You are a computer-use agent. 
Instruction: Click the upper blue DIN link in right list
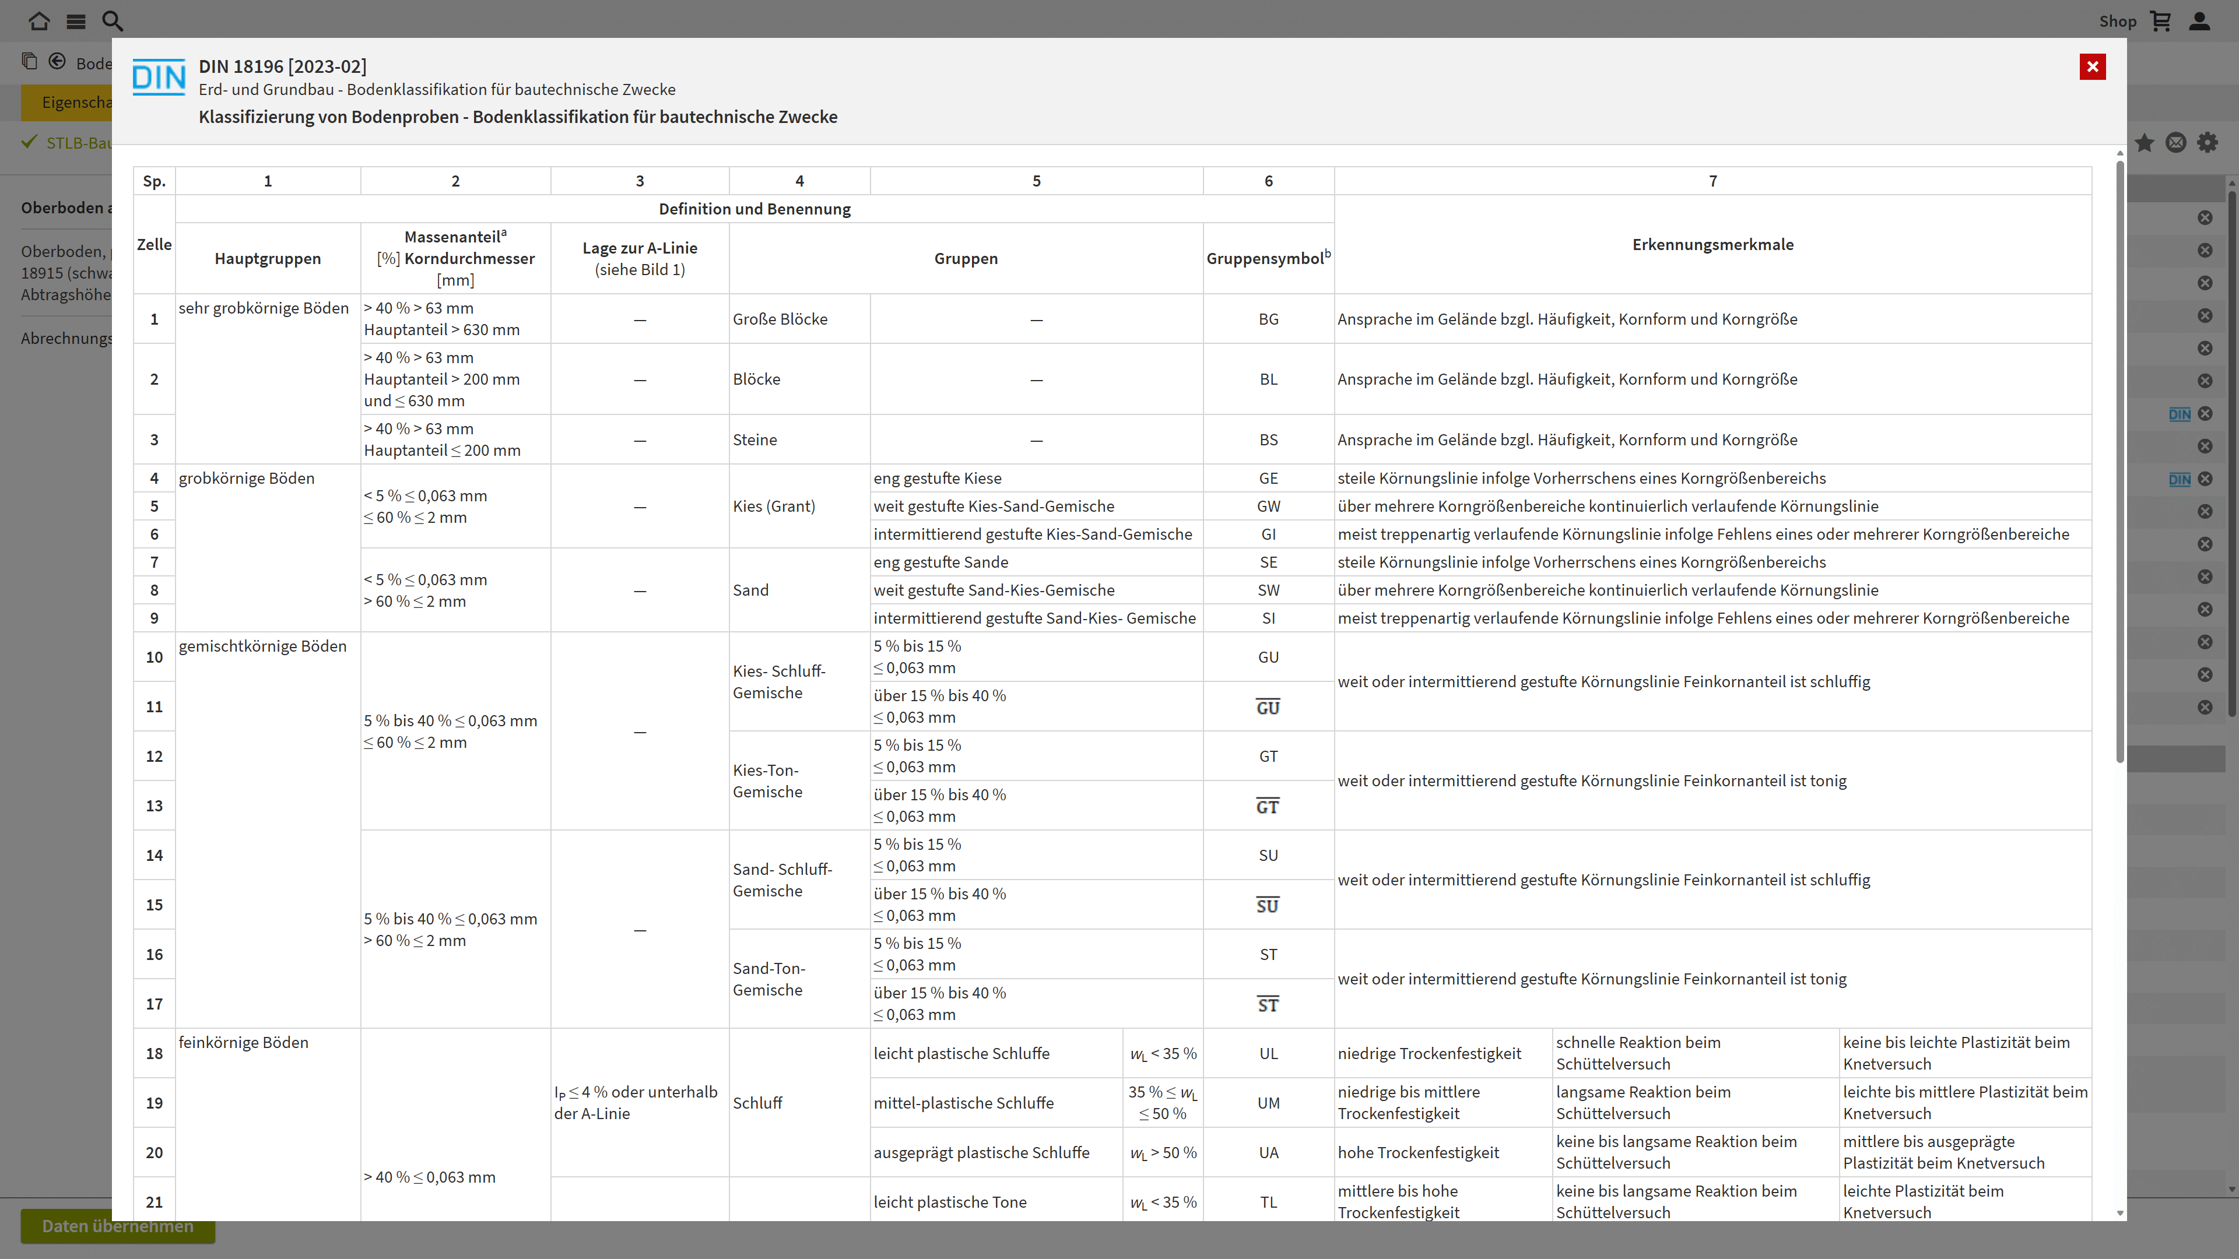click(2179, 414)
